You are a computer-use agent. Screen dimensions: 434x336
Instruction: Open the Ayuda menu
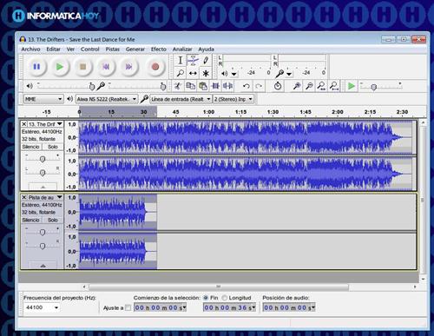point(207,49)
